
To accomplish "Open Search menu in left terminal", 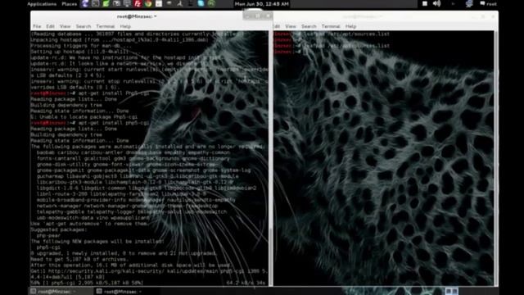I will pos(84,26).
